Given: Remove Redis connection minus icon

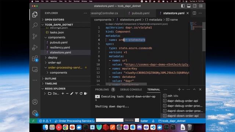Looking at the screenshot, I should [67, 93].
